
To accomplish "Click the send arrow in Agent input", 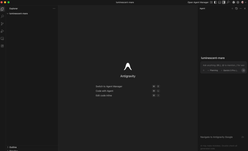I will coord(243,70).
